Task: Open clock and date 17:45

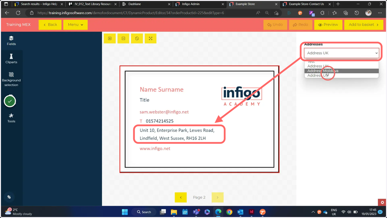Action: click(x=370, y=212)
